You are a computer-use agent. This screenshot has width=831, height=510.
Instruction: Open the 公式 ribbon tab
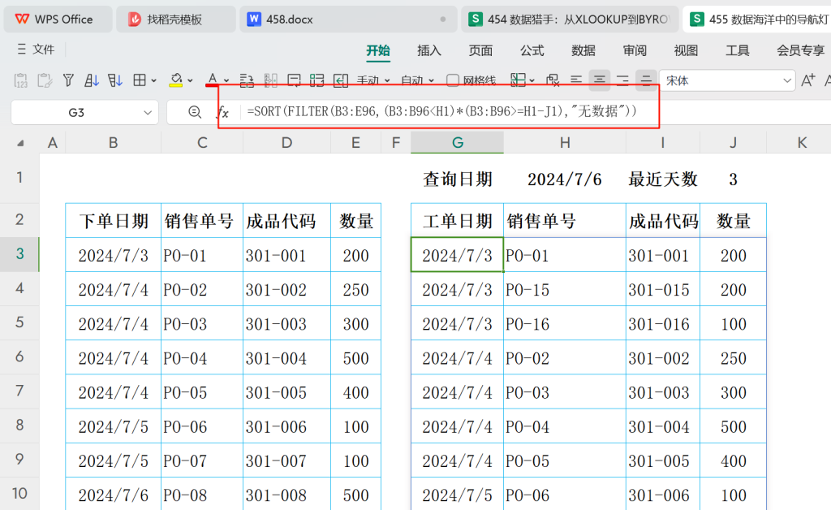pyautogui.click(x=532, y=50)
